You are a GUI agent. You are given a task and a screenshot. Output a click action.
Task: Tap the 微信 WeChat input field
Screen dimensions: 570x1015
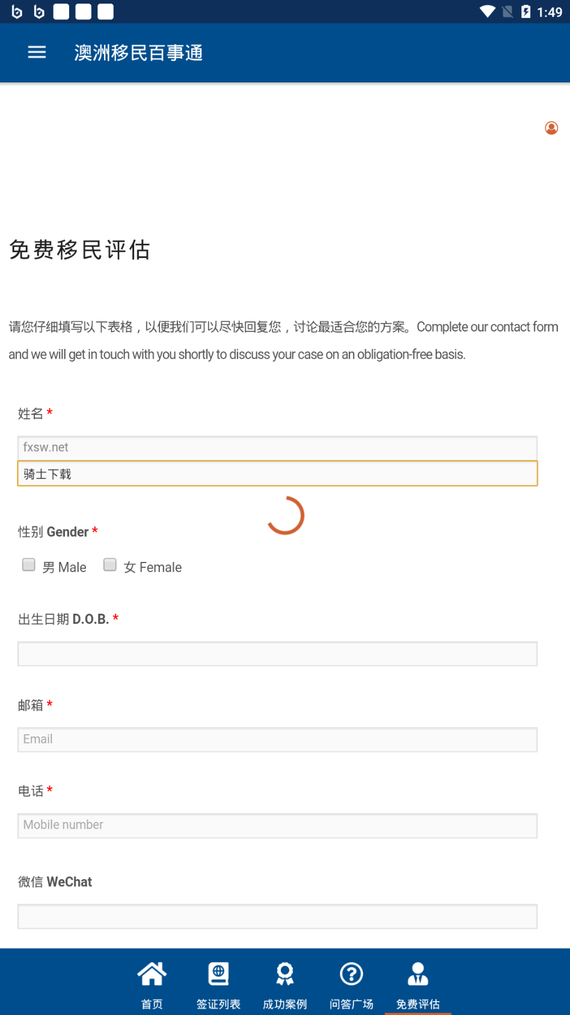[x=277, y=916]
